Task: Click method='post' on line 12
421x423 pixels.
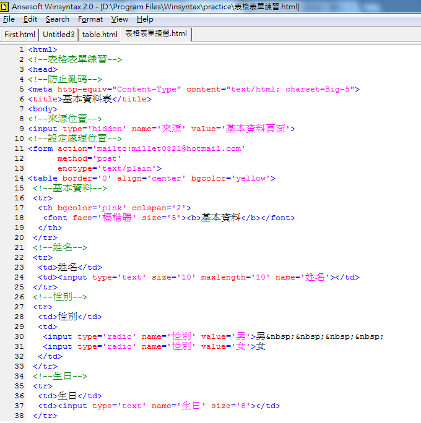Action: pos(89,158)
